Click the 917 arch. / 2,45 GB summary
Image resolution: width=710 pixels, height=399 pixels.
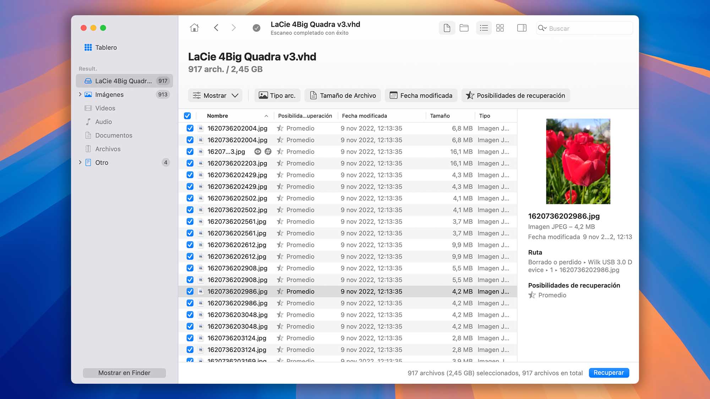(225, 69)
